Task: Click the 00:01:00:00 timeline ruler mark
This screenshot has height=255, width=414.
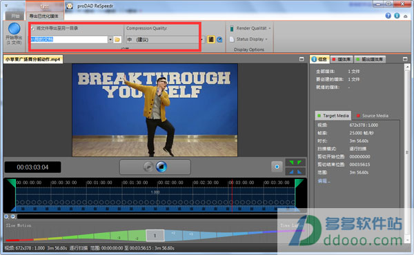Action: tap(99, 183)
